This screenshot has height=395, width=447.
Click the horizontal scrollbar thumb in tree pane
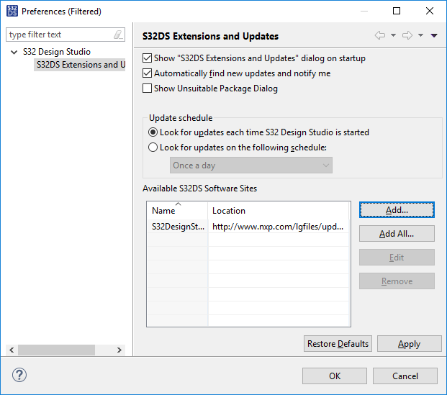click(56, 350)
